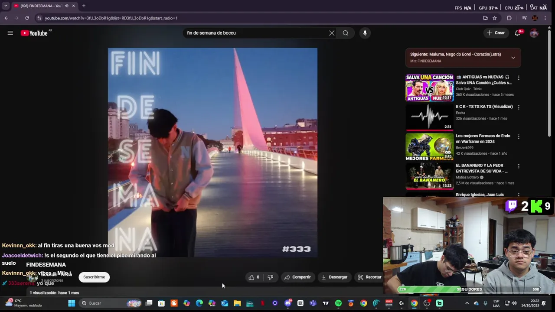Image resolution: width=555 pixels, height=312 pixels.
Task: Like the FINDESEMANA video
Action: [254, 277]
